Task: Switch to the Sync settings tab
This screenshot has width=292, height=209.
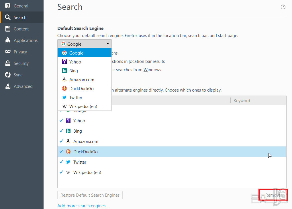Action: (22, 75)
